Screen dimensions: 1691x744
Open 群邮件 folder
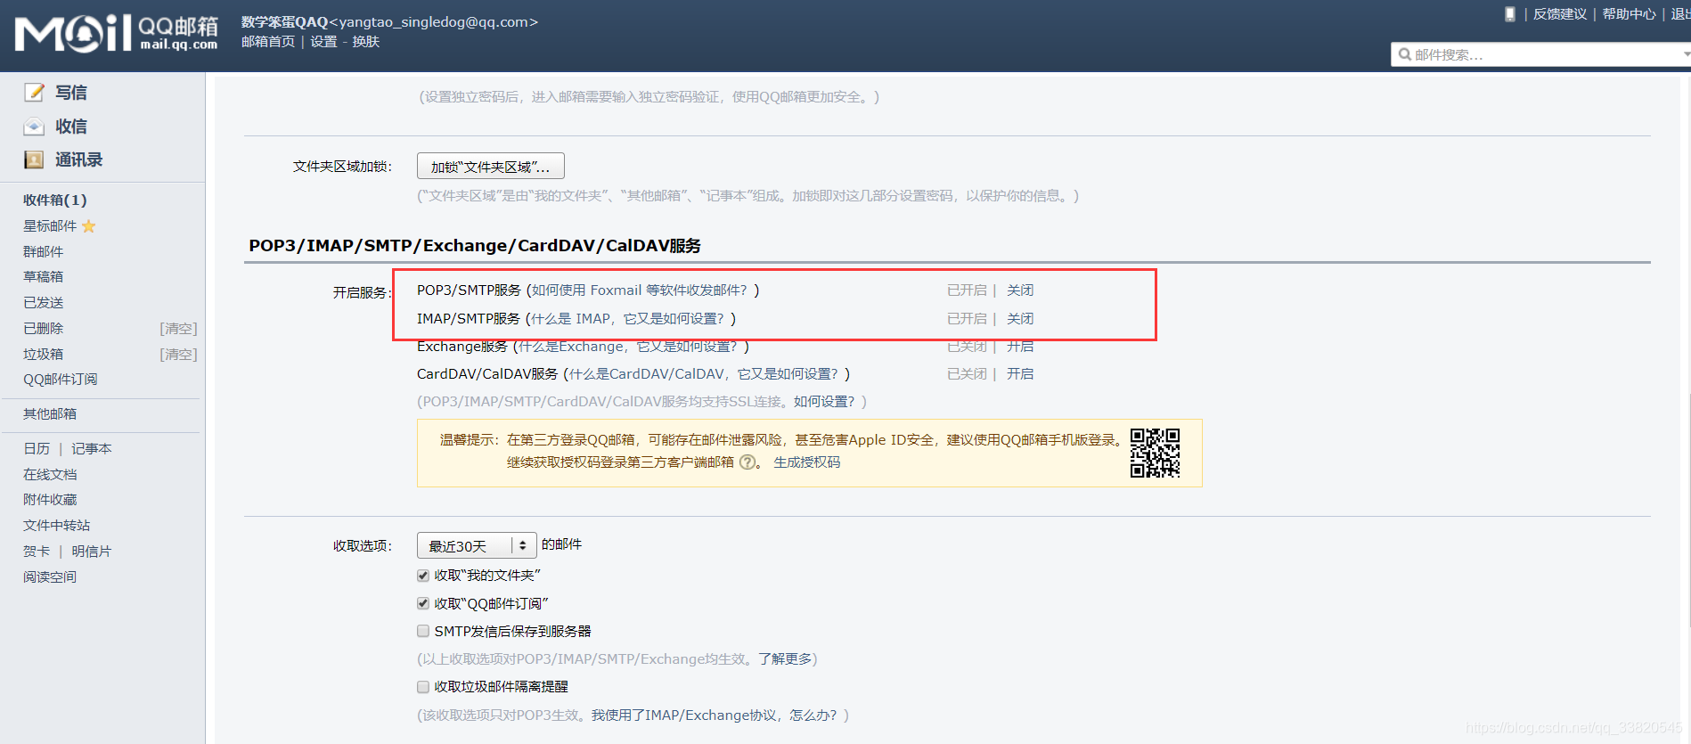[x=43, y=251]
